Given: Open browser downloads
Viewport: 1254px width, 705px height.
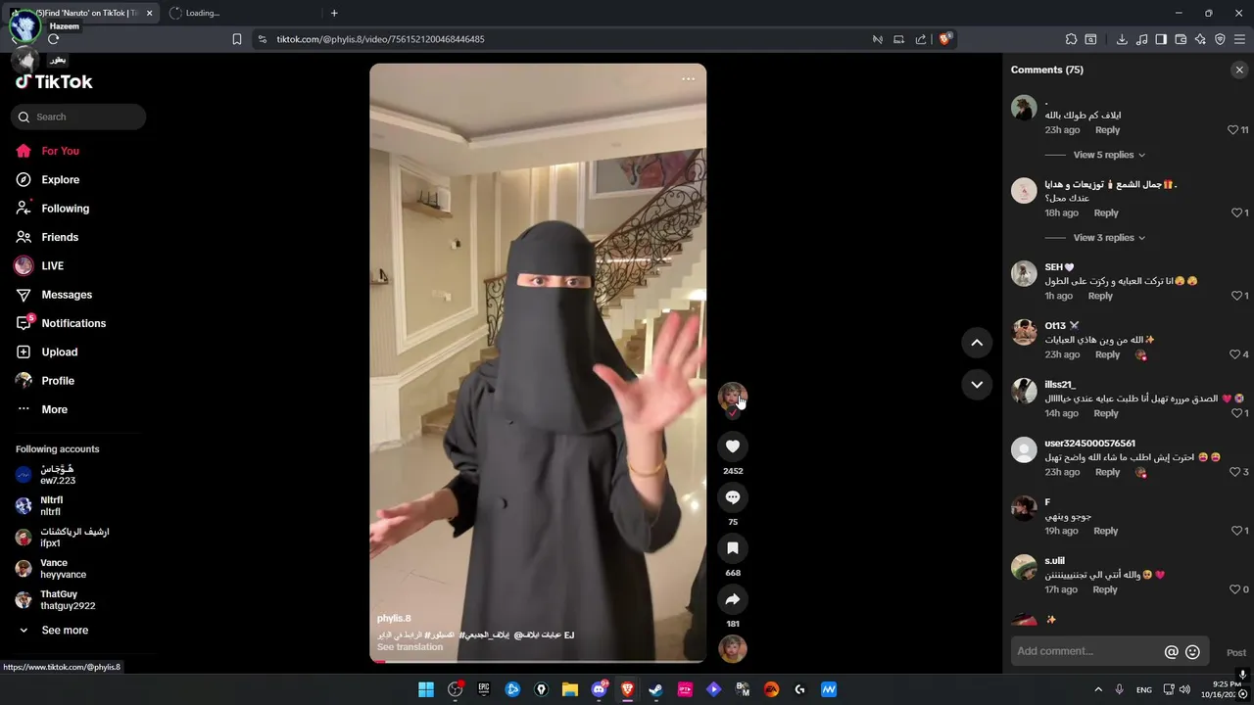Looking at the screenshot, I should [x=1122, y=39].
